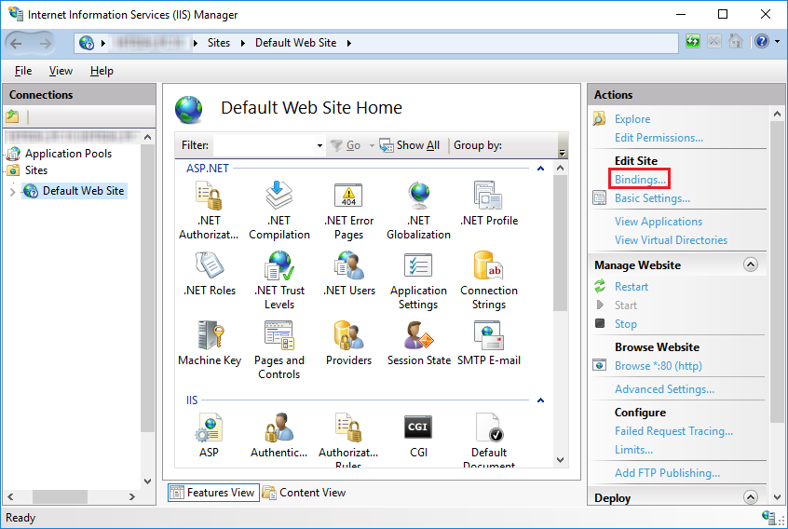Open Edit Permissions... link
788x529 pixels.
tap(659, 138)
